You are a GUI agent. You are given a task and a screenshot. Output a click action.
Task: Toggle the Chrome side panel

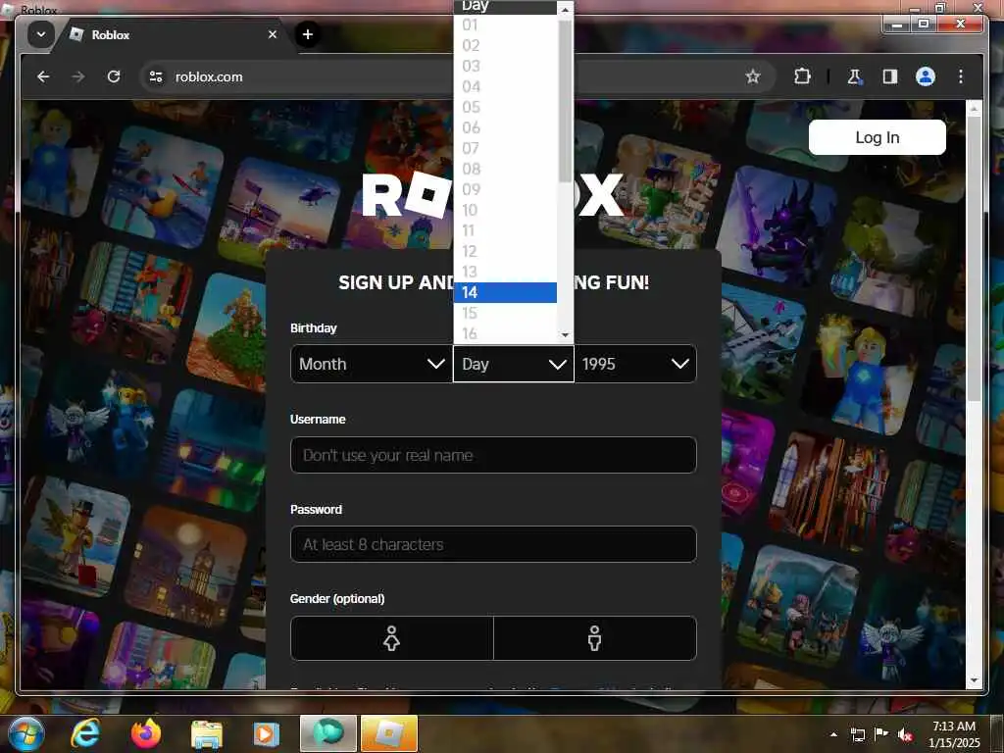pos(889,76)
